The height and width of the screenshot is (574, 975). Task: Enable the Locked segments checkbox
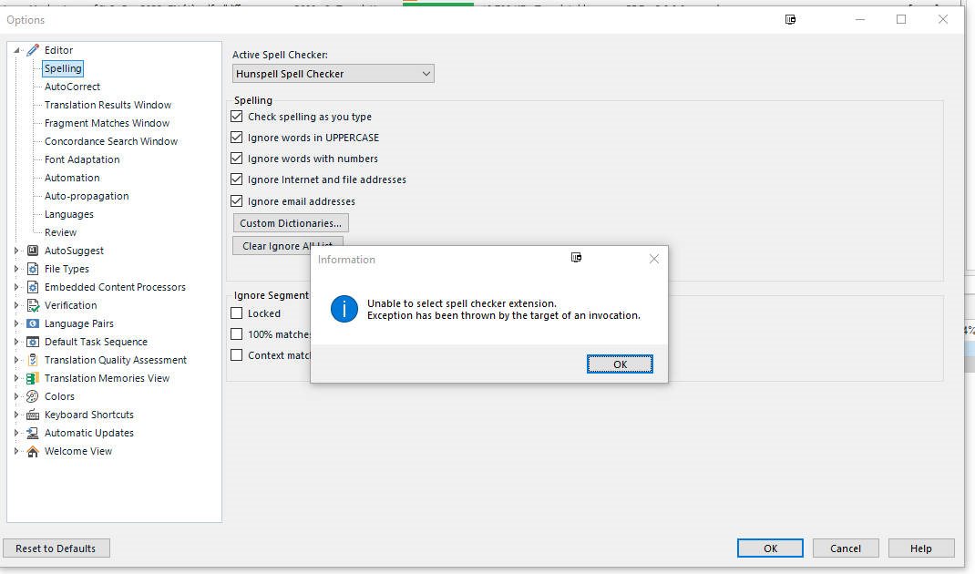tap(236, 313)
